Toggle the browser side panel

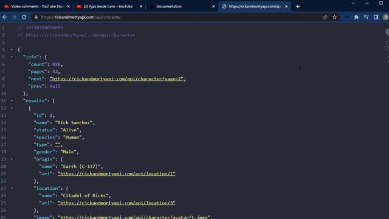pos(376,17)
